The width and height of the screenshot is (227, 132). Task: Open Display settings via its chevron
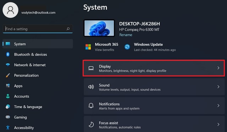[218, 68]
